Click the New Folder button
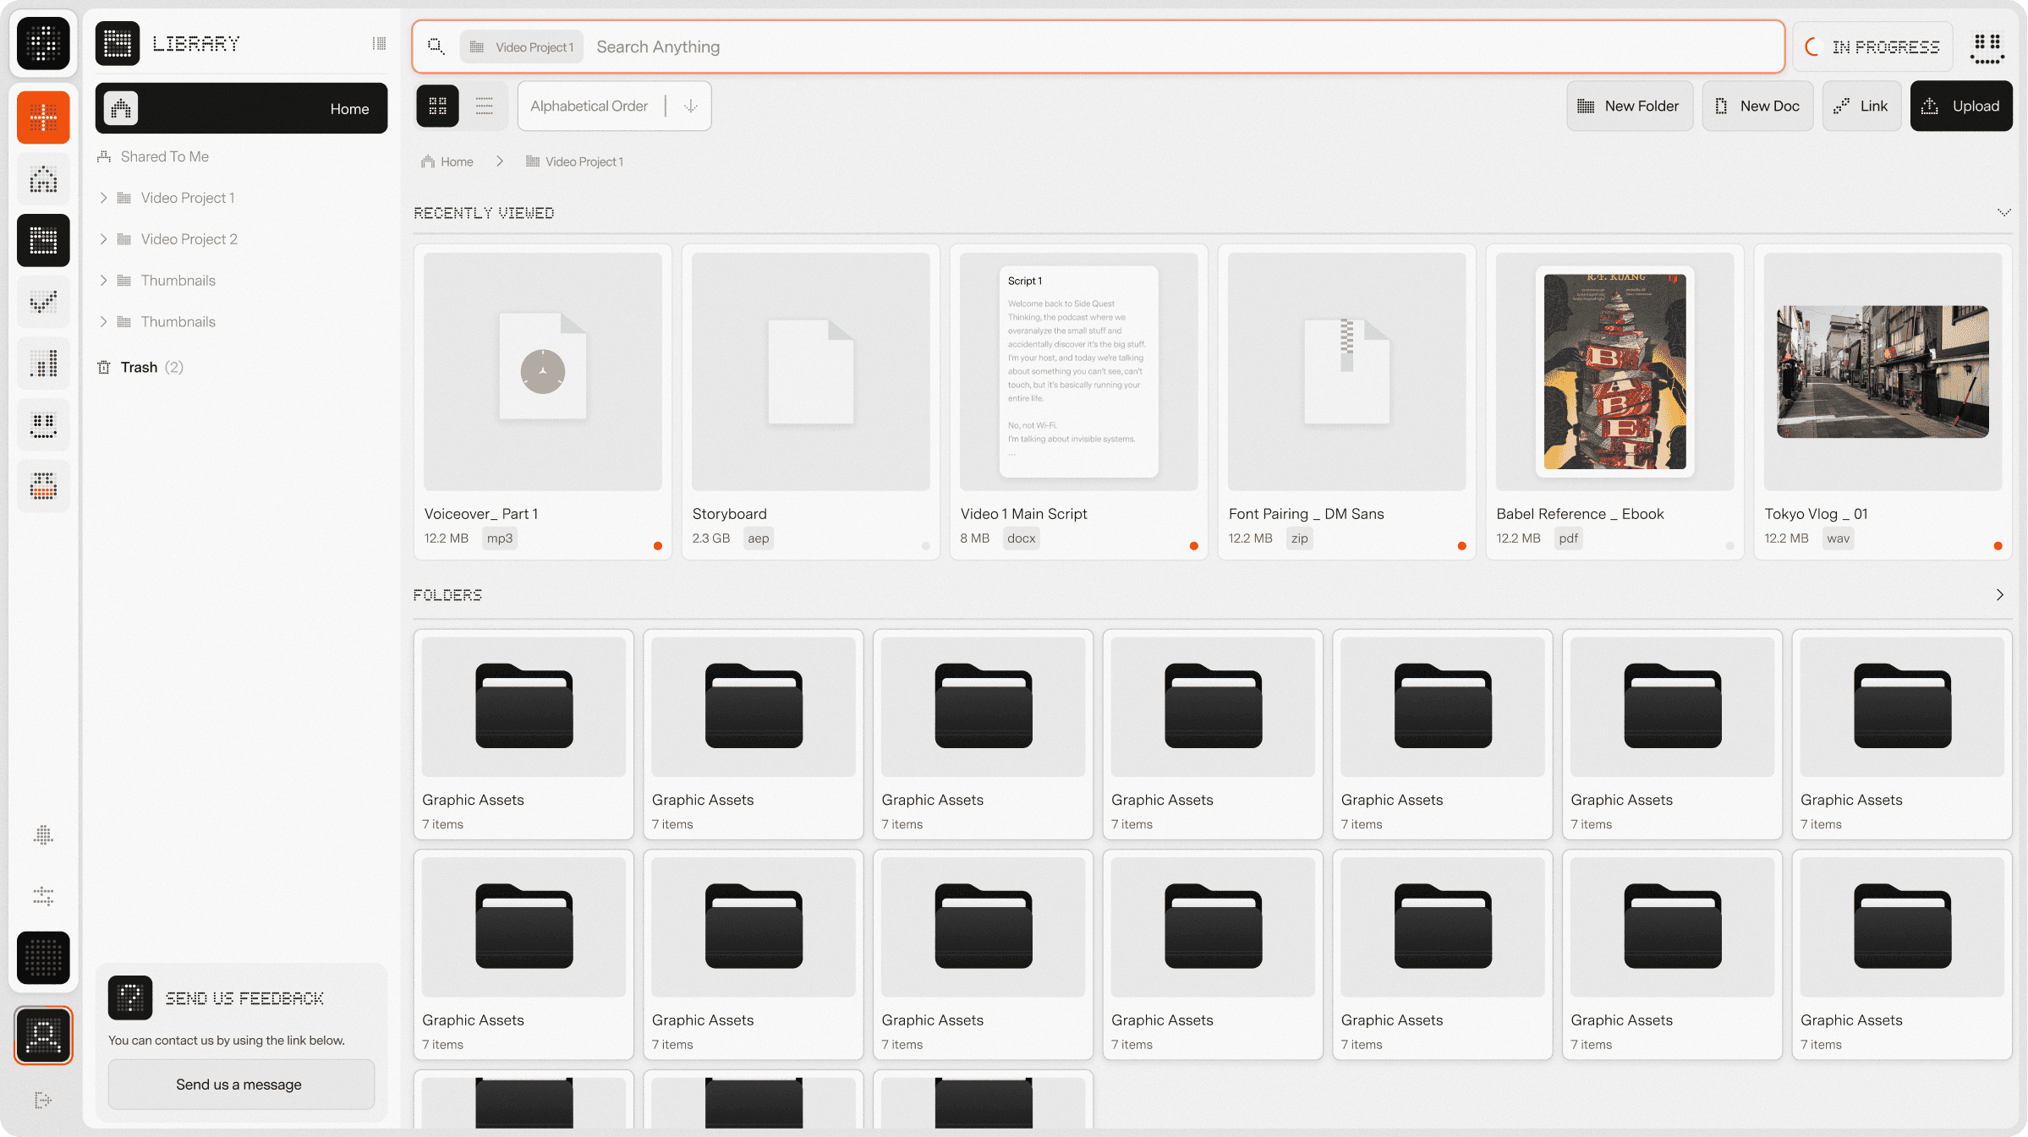 (1629, 106)
